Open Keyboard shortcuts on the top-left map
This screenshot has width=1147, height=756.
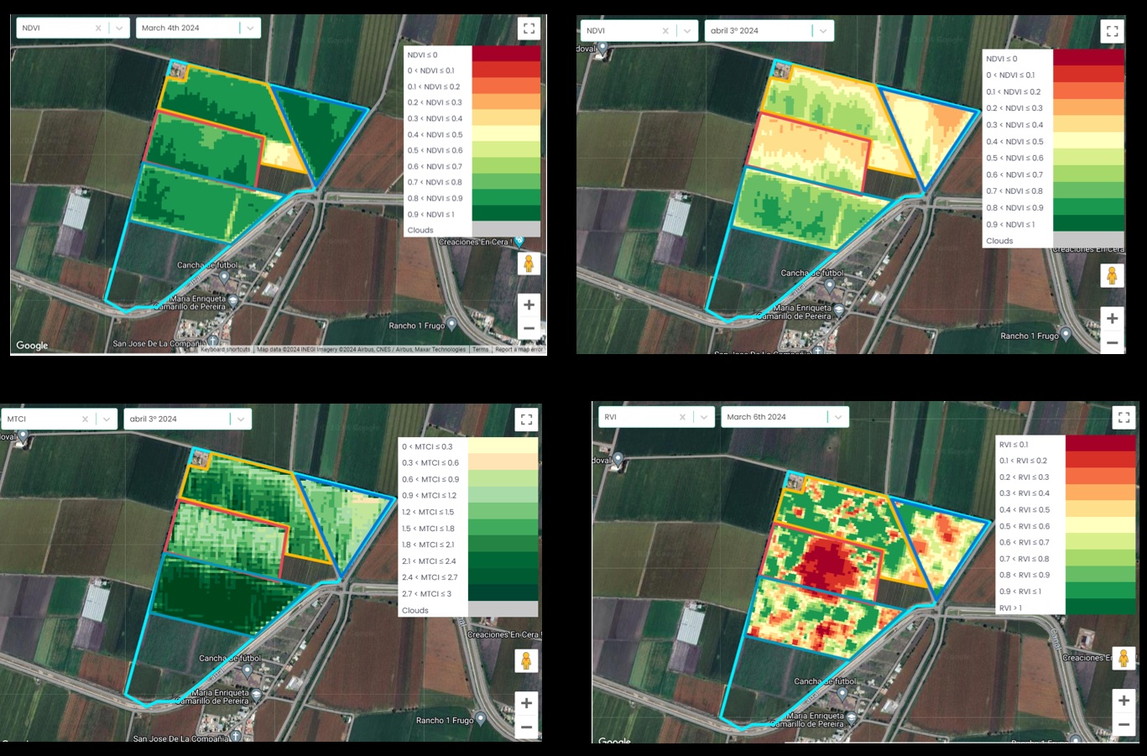click(x=225, y=350)
